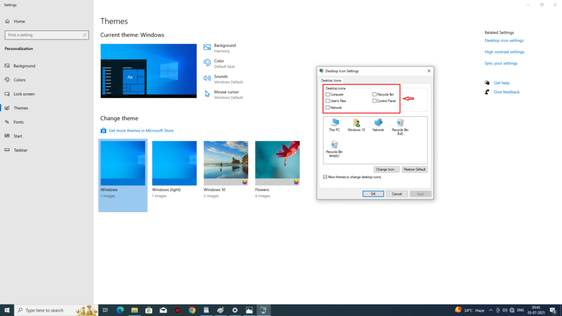
Task: Open the Photos app on the taskbar
Action: tap(249, 311)
